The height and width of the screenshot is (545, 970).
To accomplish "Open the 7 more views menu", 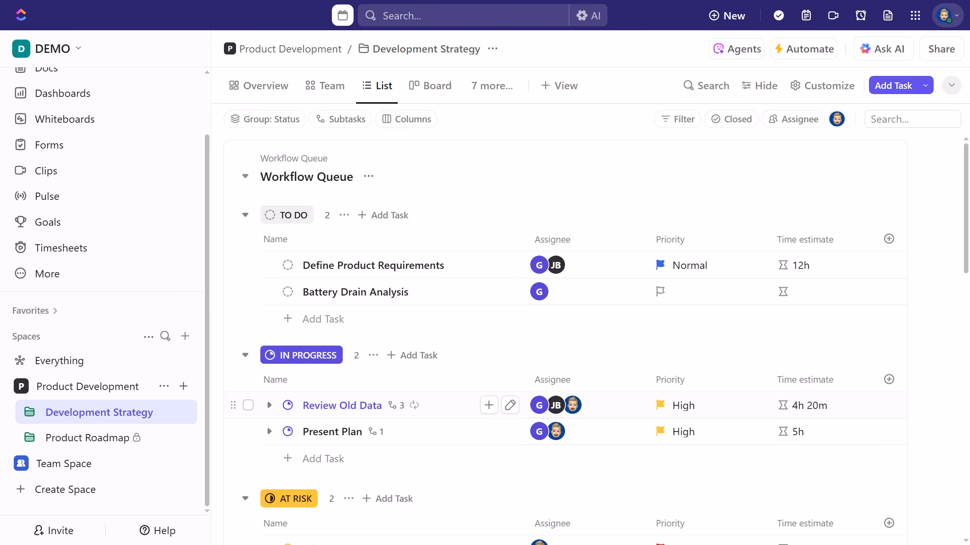I will click(x=492, y=86).
